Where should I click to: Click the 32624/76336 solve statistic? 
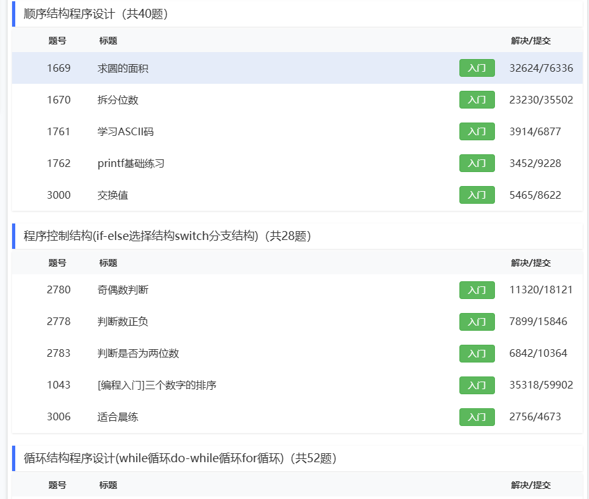[x=541, y=69]
